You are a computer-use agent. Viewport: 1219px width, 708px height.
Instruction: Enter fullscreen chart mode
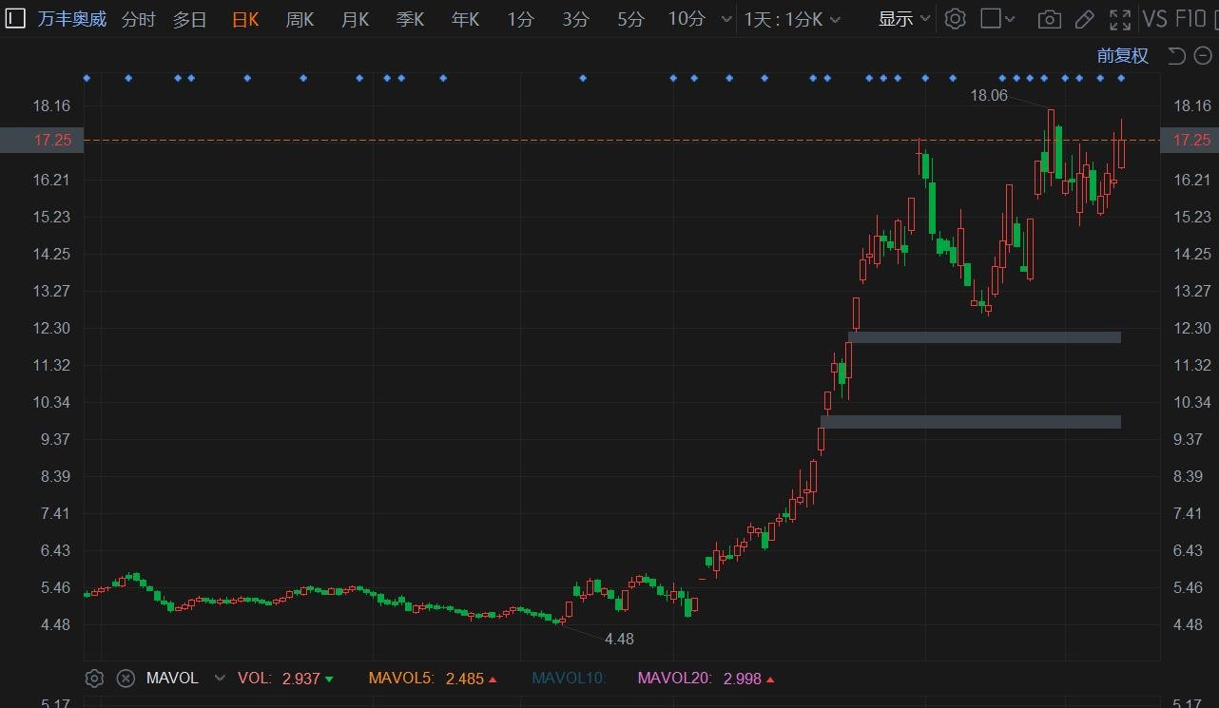[x=1120, y=19]
